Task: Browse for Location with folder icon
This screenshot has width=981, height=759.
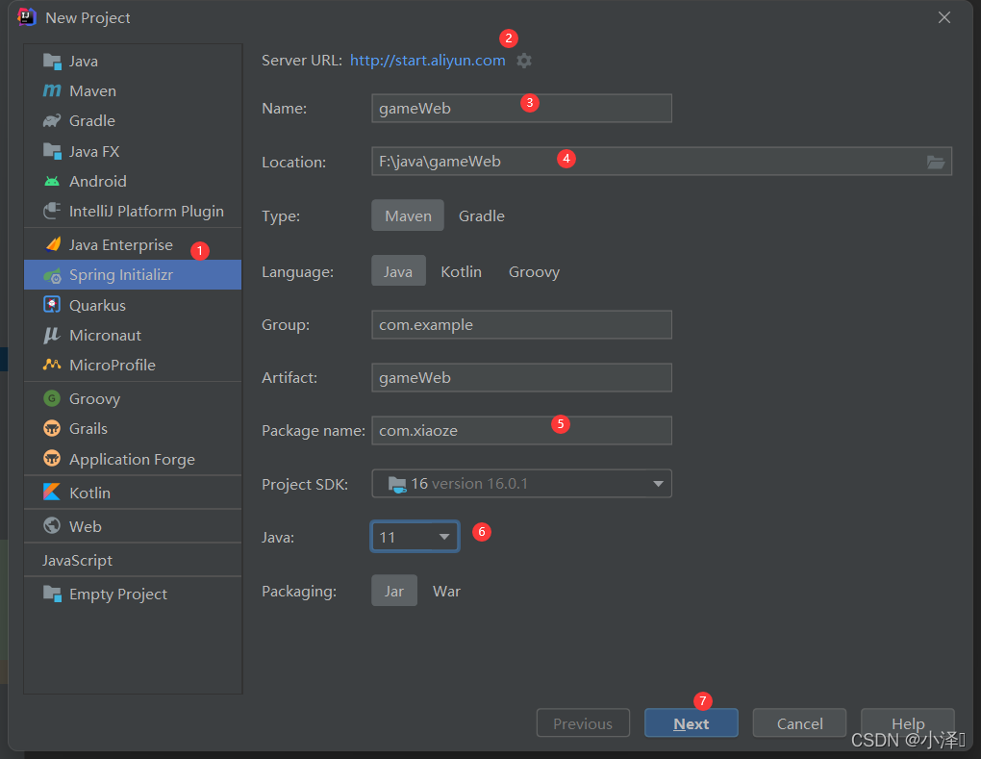Action: [936, 162]
